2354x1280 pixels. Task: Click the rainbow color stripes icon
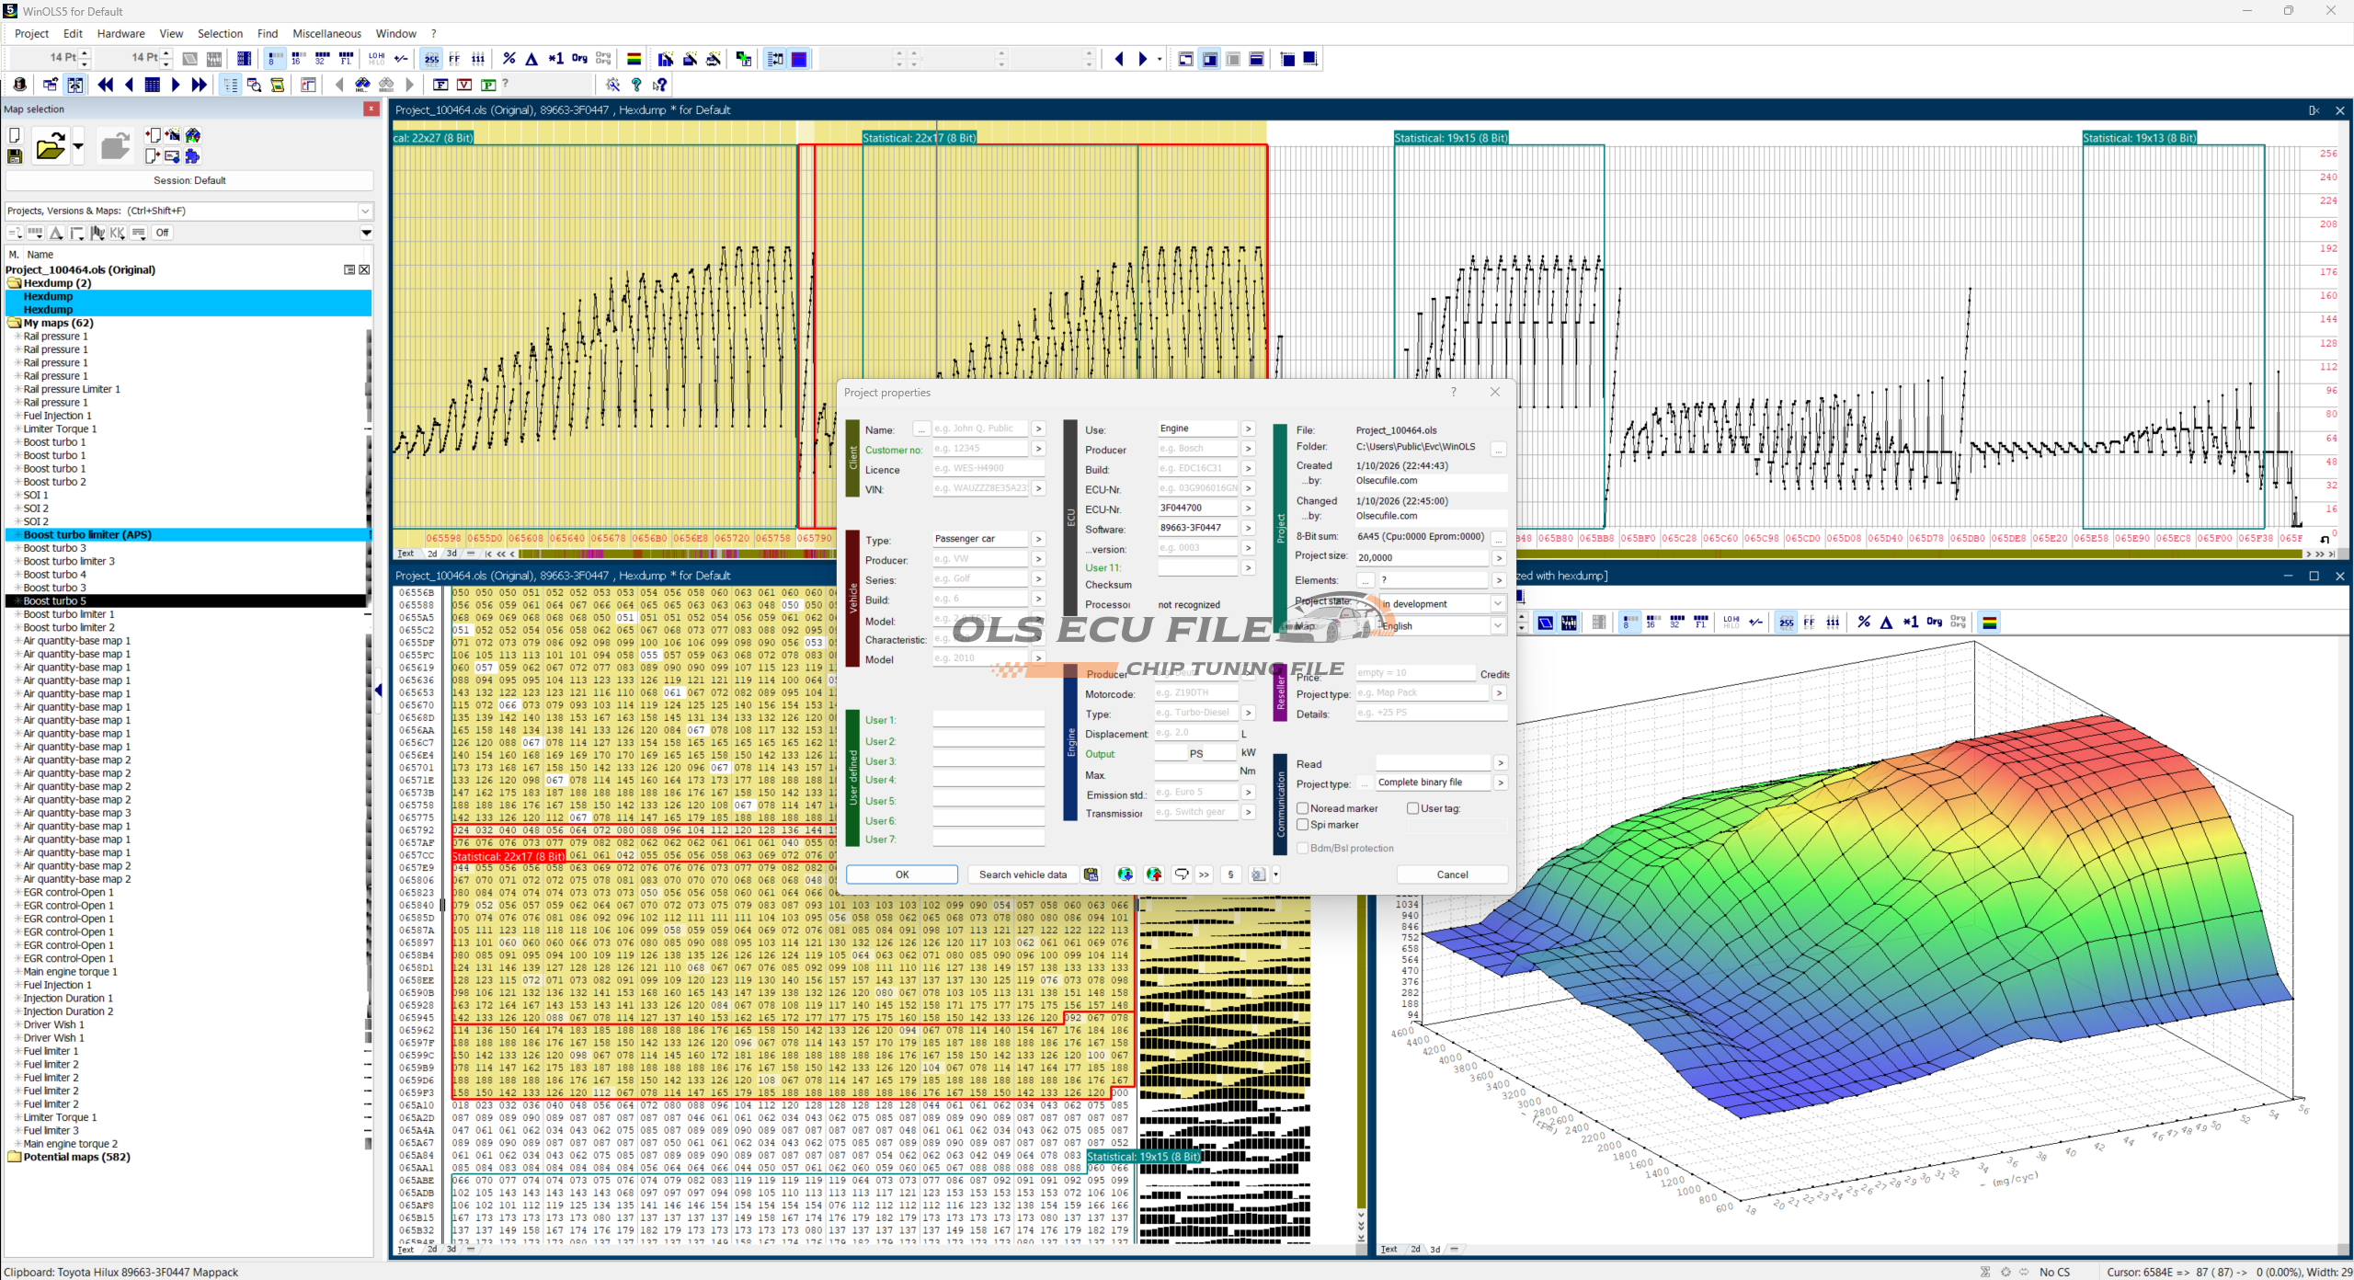pos(634,59)
